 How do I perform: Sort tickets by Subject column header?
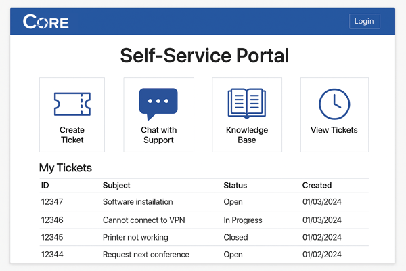tap(116, 185)
